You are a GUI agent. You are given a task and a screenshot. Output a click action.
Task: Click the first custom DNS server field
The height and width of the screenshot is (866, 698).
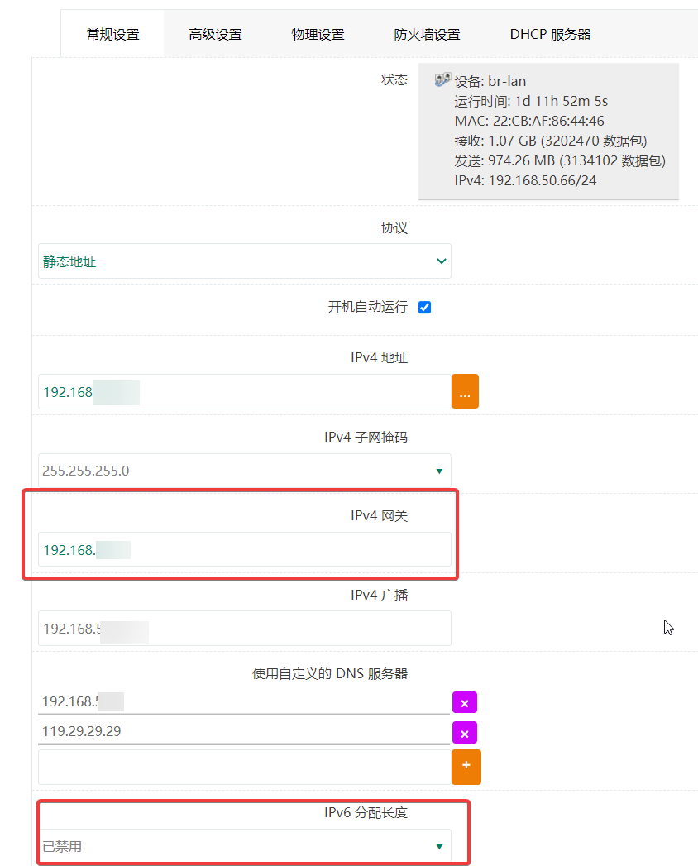click(x=244, y=701)
